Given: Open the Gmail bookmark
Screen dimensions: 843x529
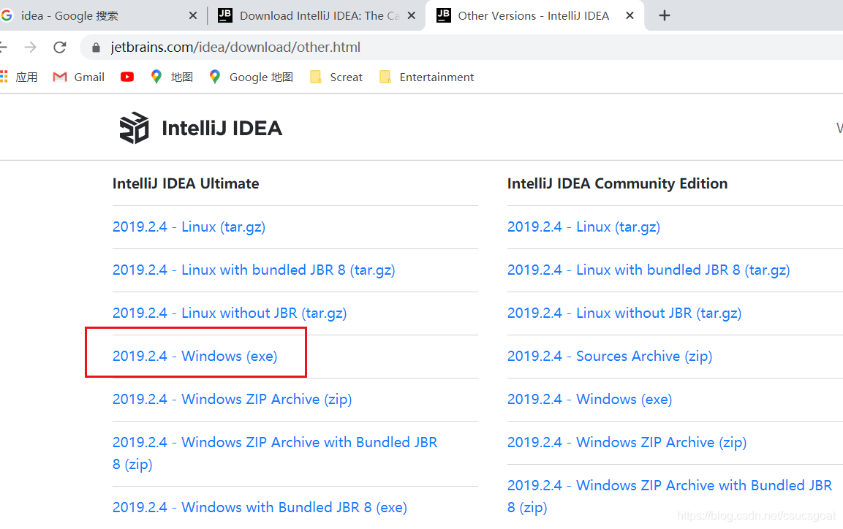Looking at the screenshot, I should point(78,77).
